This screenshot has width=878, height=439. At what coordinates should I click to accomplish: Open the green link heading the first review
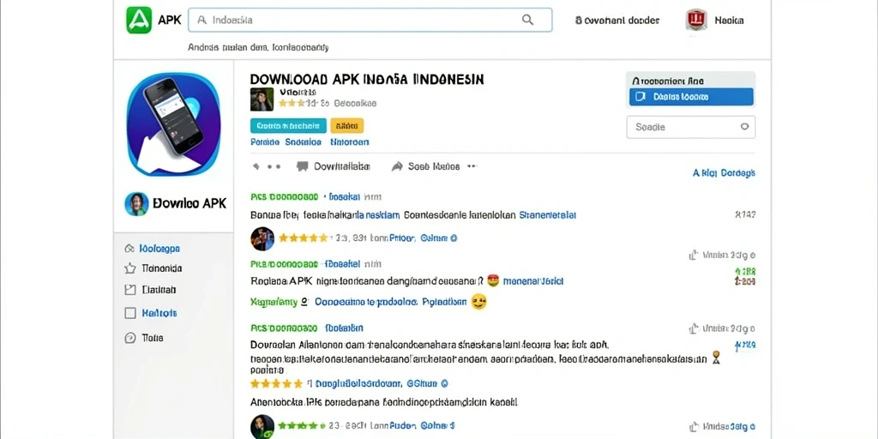coord(285,197)
